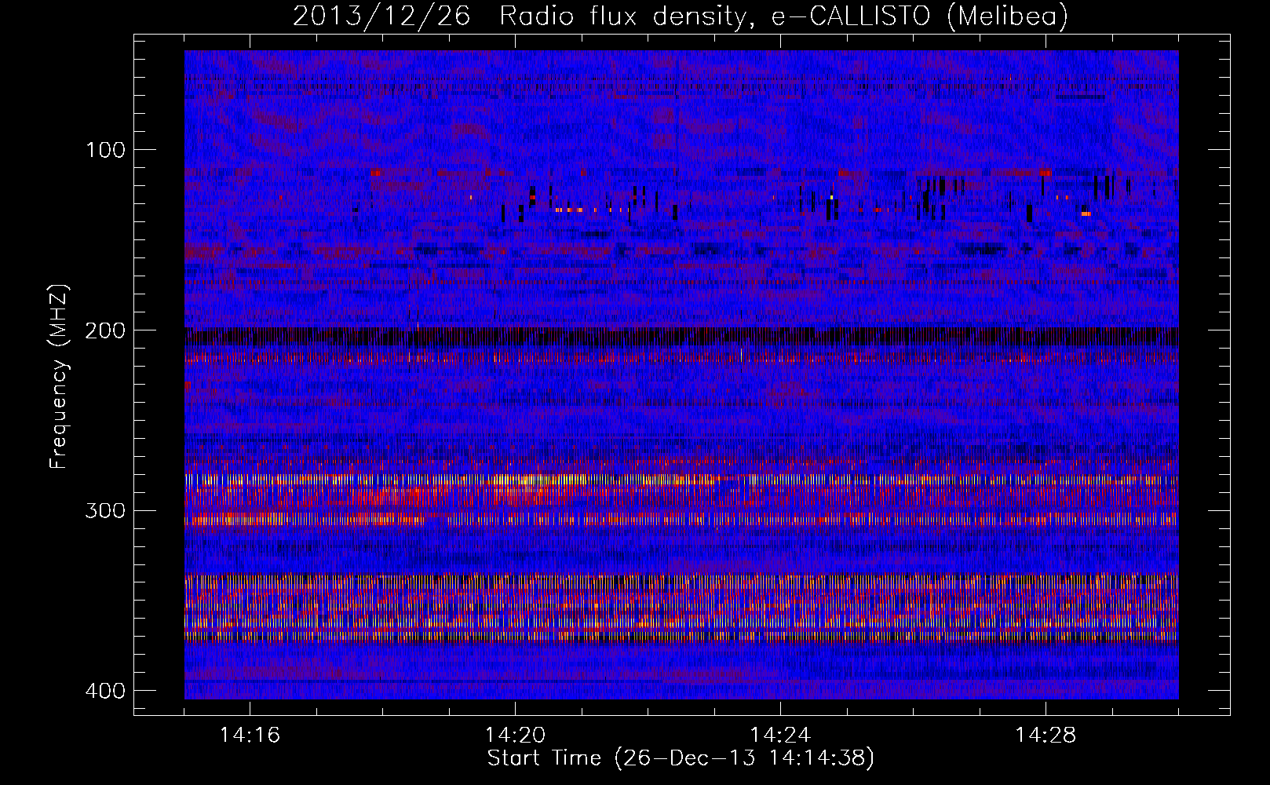Click the 14:20 time tick label
Viewport: 1270px width, 785px height.
[515, 736]
